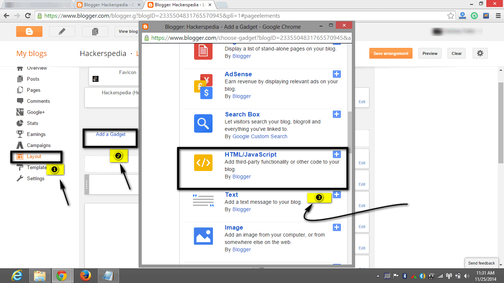Image resolution: width=504 pixels, height=283 pixels.
Task: Click the Image gadget picture icon
Action: (x=203, y=236)
